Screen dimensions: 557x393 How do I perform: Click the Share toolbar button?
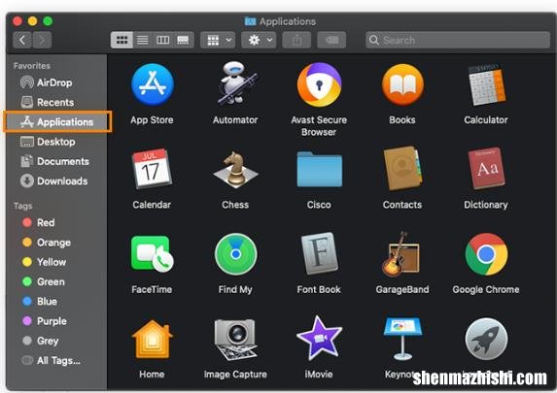coord(296,40)
